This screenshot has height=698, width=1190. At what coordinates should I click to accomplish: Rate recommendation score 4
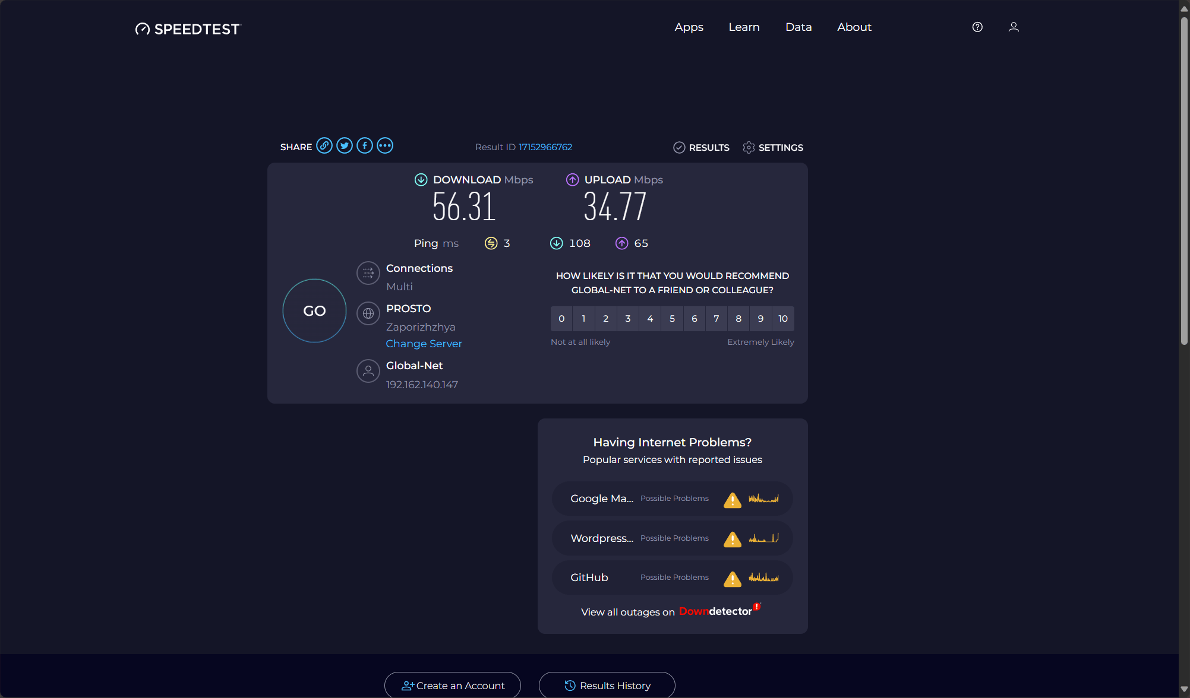650,319
